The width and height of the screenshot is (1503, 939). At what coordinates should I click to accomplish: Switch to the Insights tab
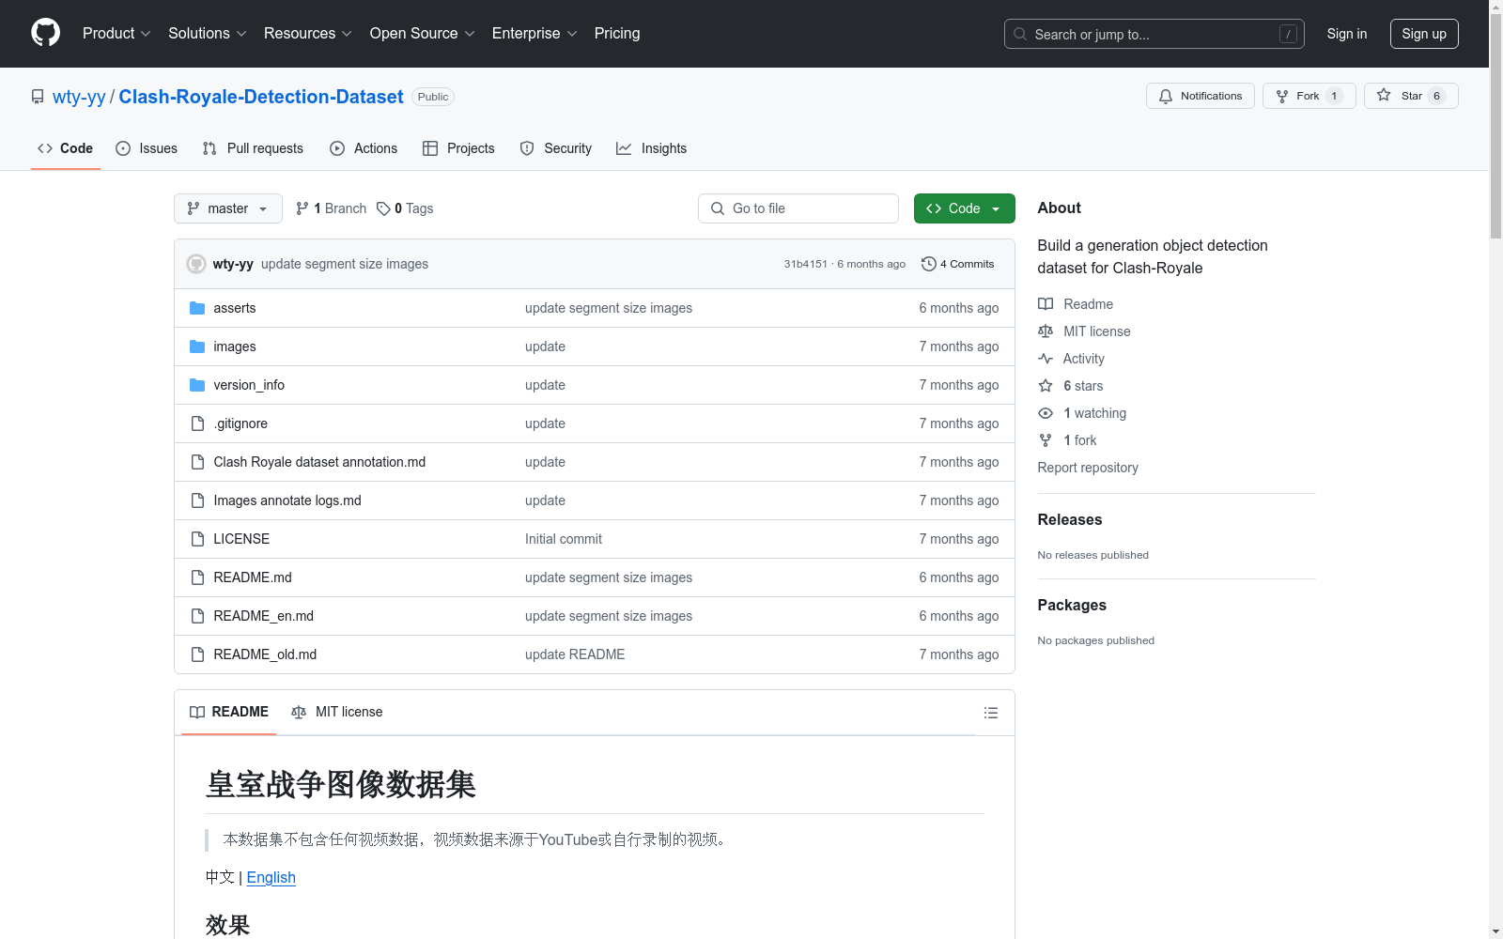tap(651, 148)
